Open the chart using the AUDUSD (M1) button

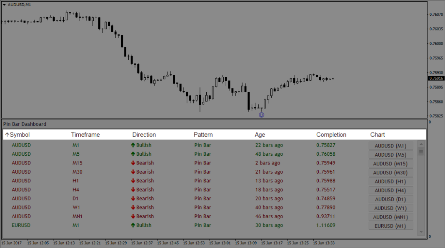[x=390, y=145]
